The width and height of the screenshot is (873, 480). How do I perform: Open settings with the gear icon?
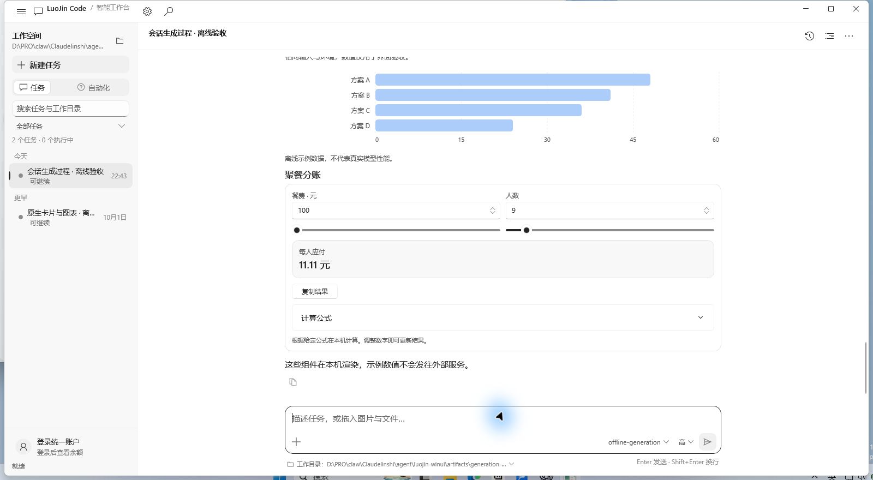(x=147, y=11)
